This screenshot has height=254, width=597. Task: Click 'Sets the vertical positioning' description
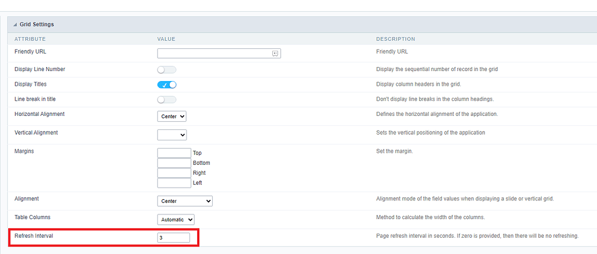coord(431,133)
